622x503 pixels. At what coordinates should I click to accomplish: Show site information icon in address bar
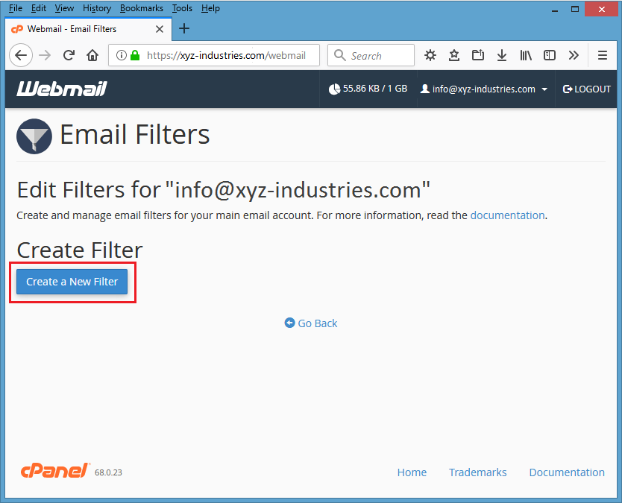click(122, 55)
